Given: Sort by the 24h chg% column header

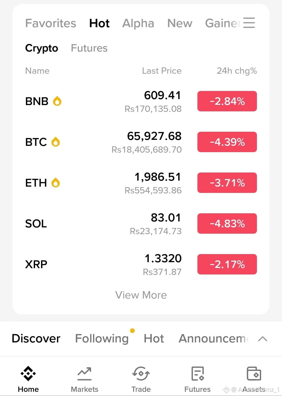Looking at the screenshot, I should [x=237, y=71].
